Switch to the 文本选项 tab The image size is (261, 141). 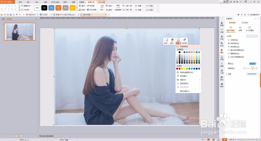[x=245, y=23]
